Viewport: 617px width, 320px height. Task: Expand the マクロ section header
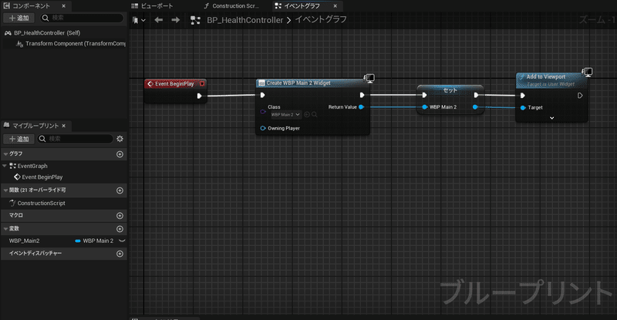coord(63,216)
